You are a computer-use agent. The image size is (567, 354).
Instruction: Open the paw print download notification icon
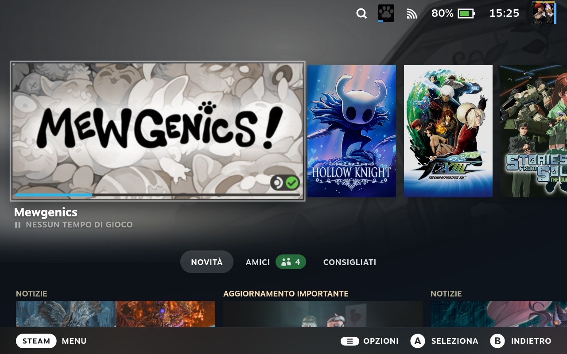[386, 13]
